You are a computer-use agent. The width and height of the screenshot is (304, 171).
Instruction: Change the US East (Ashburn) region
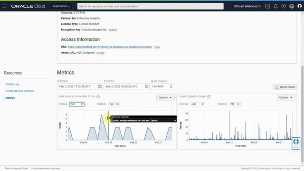click(x=247, y=6)
